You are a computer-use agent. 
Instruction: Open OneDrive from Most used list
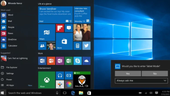tap(9, 40)
